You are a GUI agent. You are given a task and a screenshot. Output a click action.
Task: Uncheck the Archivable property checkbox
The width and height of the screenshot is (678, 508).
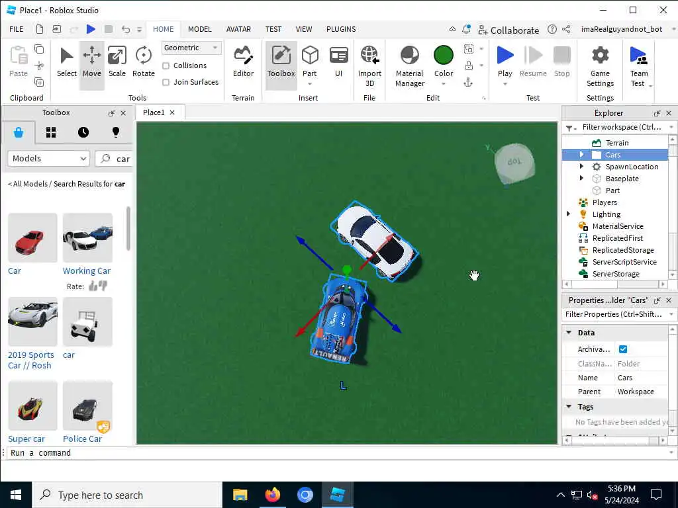click(x=623, y=349)
